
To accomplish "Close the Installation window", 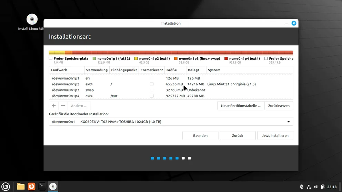I will coord(294,23).
